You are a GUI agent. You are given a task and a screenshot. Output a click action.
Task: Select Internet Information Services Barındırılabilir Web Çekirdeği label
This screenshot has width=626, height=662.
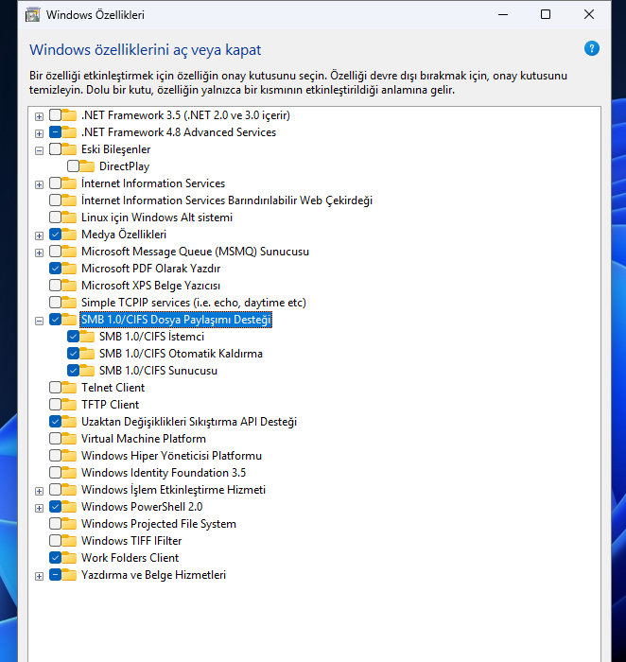point(227,200)
